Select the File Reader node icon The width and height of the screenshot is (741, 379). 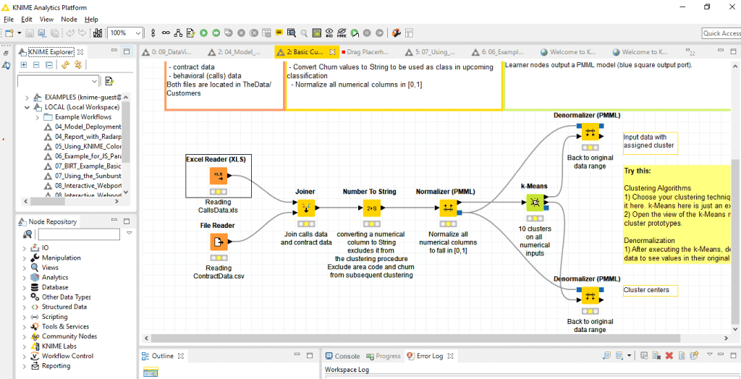coord(219,242)
